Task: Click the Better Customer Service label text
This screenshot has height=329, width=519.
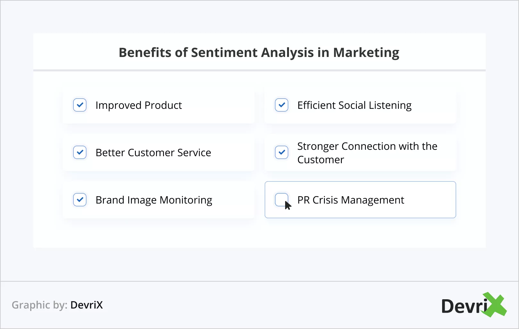Action: (x=153, y=153)
